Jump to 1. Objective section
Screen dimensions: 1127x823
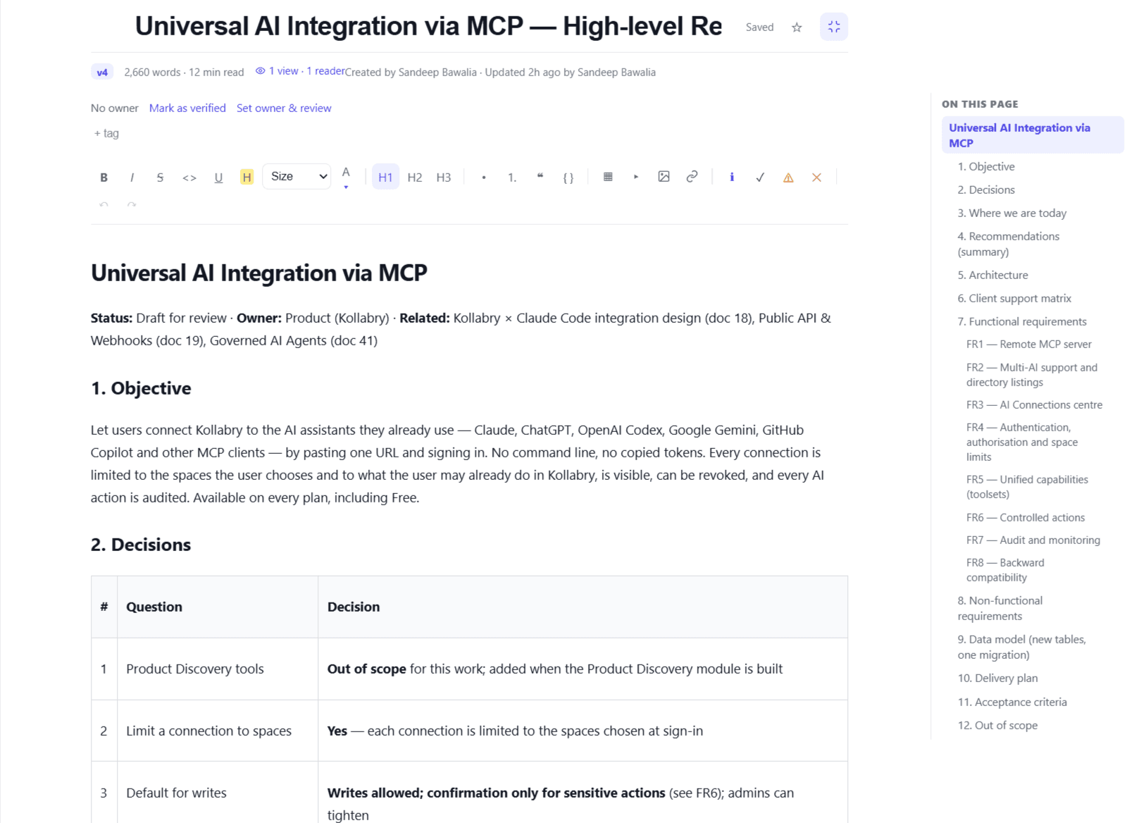pyautogui.click(x=986, y=166)
